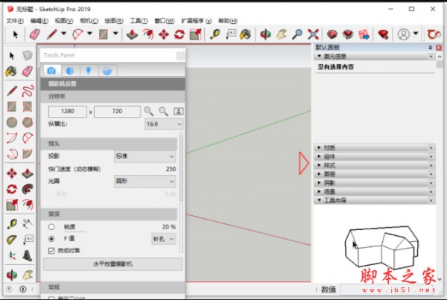Switch to camera tab in Tools Panel
The width and height of the screenshot is (447, 300).
[x=51, y=71]
